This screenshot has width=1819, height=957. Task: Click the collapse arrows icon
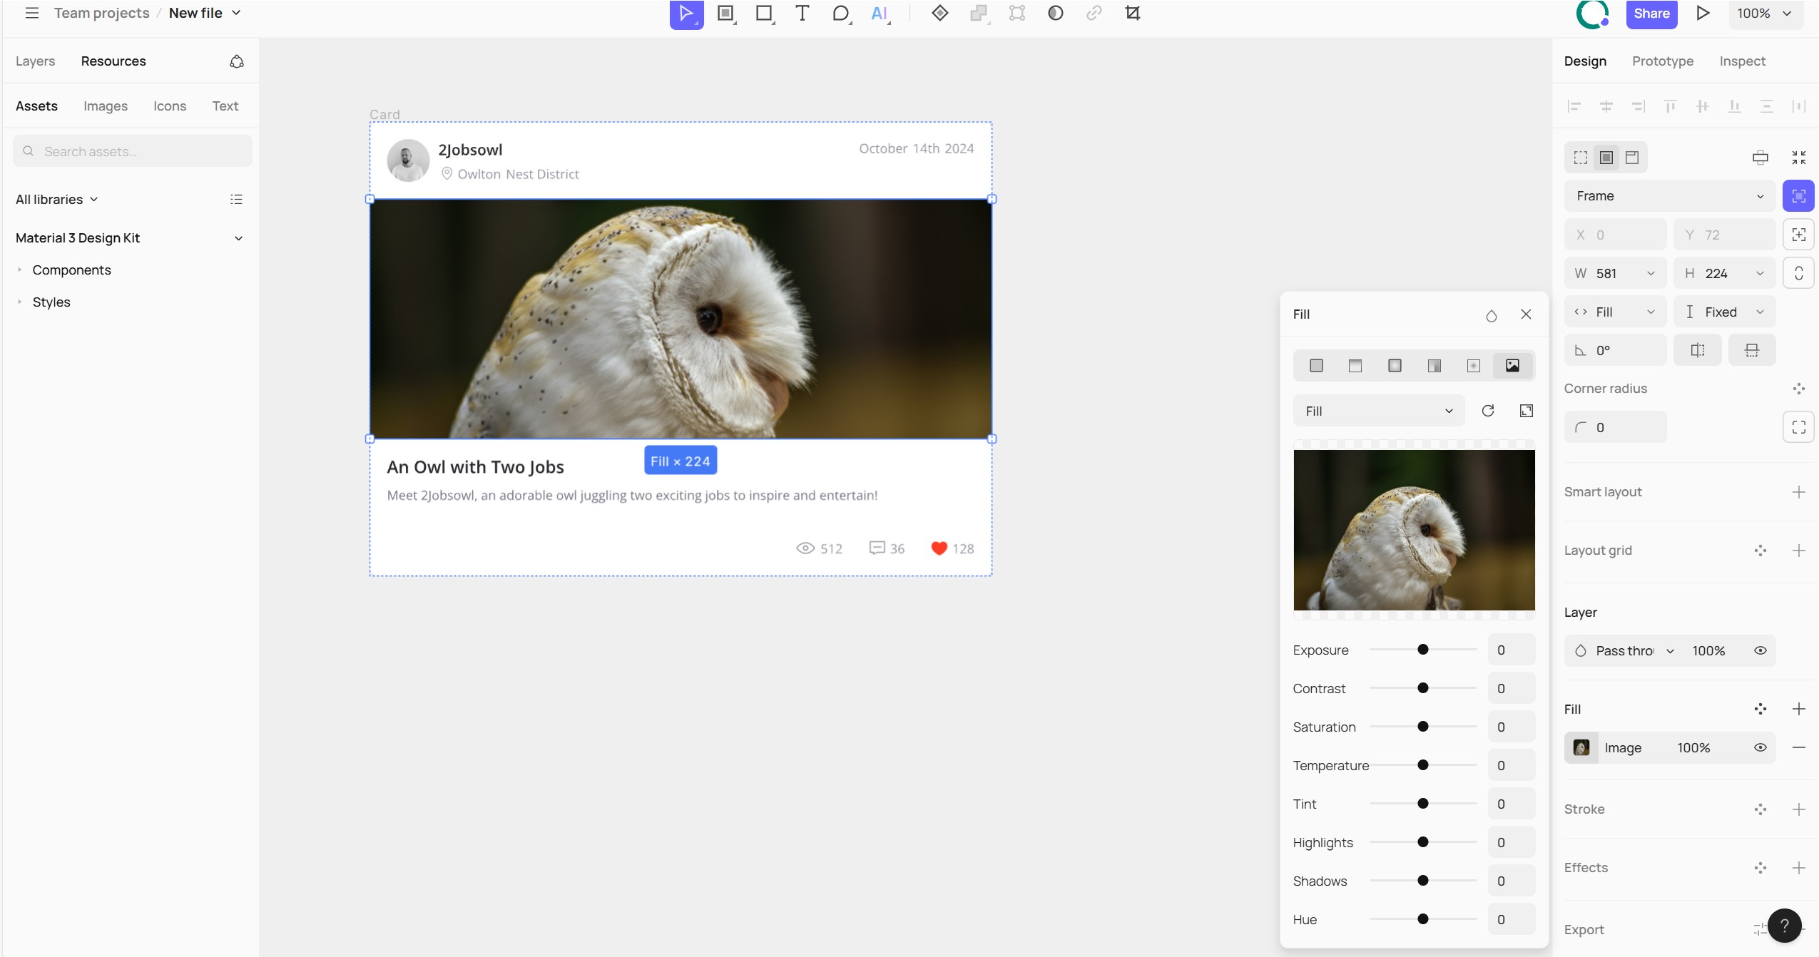[x=1798, y=157]
